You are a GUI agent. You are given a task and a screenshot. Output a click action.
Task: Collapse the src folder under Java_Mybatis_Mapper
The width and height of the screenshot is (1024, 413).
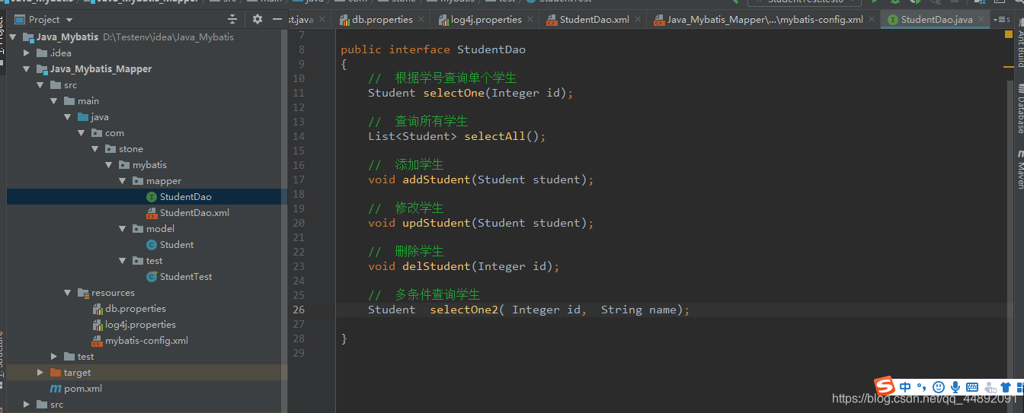(x=40, y=84)
